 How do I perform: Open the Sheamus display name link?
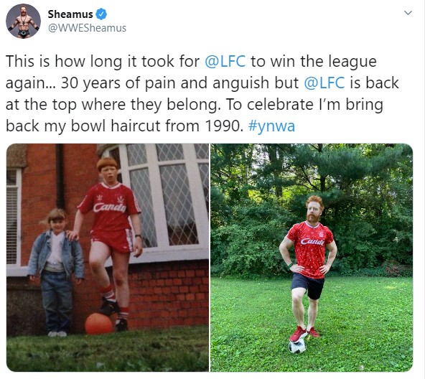70,14
